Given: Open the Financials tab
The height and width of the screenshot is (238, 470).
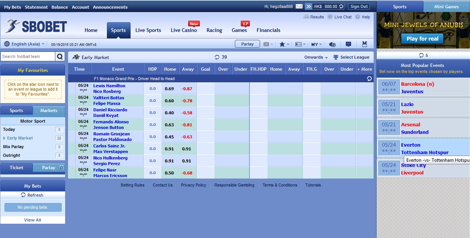Looking at the screenshot, I should coord(268,30).
